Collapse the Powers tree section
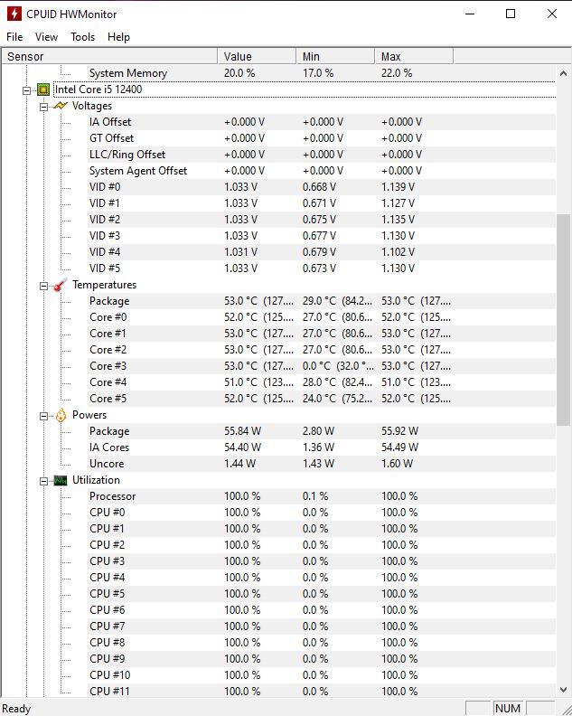The image size is (572, 716). click(43, 416)
